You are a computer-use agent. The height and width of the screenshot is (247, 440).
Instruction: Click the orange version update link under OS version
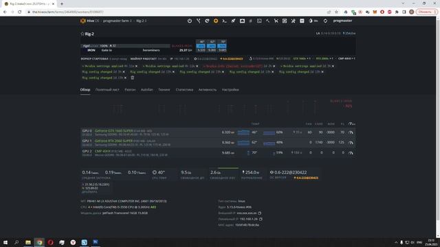click(306, 178)
